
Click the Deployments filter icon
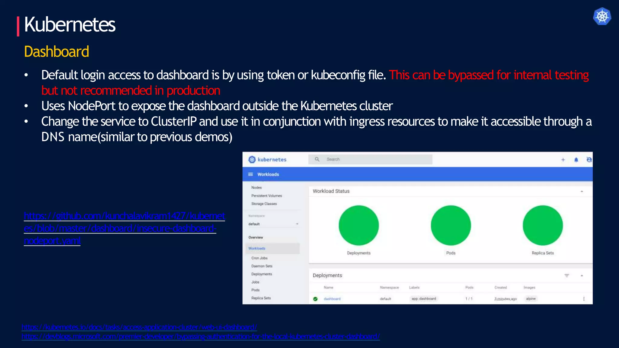[x=567, y=275]
